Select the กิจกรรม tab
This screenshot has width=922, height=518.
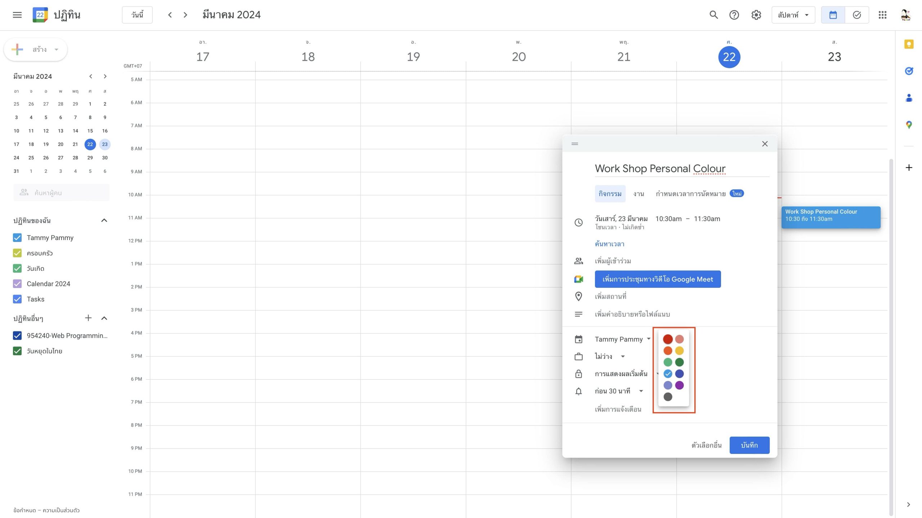pyautogui.click(x=610, y=194)
